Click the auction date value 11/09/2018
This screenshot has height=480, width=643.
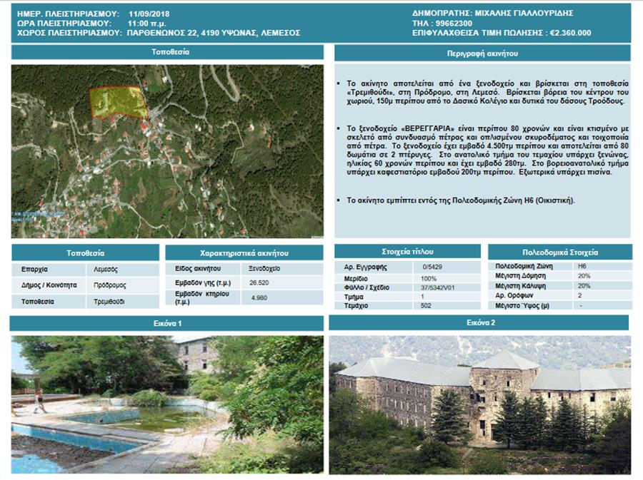click(x=149, y=14)
